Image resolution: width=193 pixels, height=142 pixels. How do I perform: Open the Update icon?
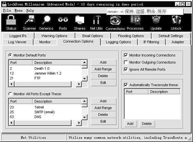pos(156,20)
